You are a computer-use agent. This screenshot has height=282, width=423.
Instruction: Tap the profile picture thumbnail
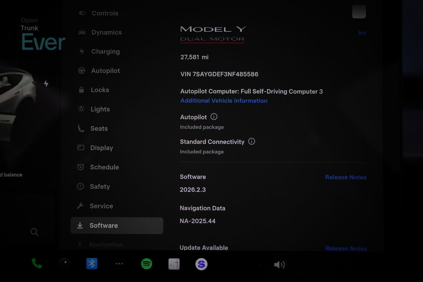click(359, 12)
